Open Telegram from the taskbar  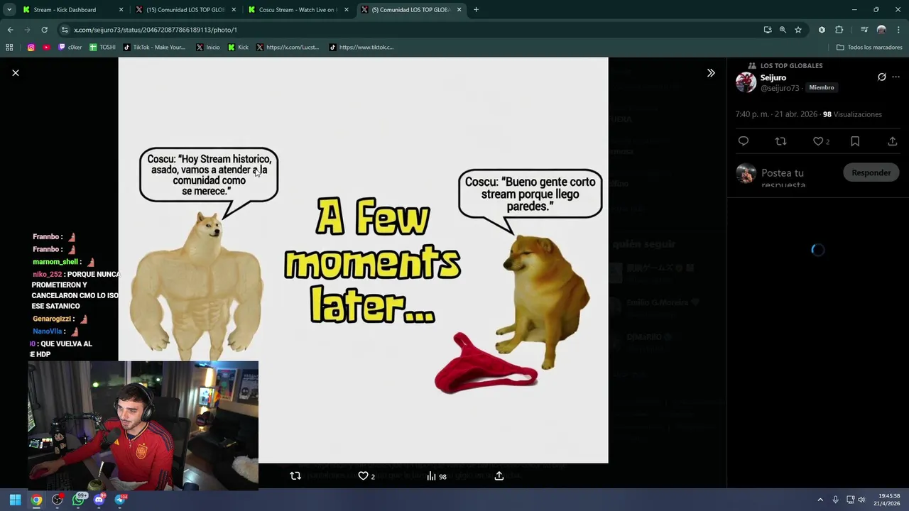[x=120, y=500]
